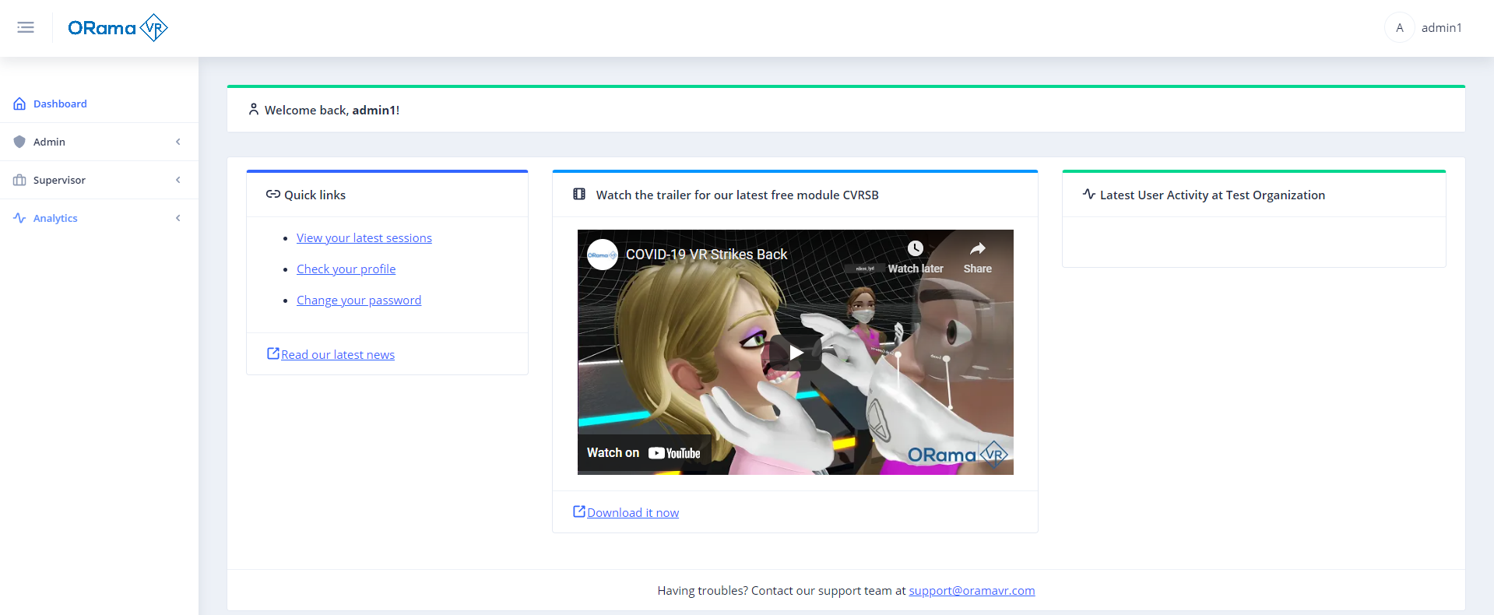
Task: Click the admin1 username in header
Action: tap(1441, 28)
